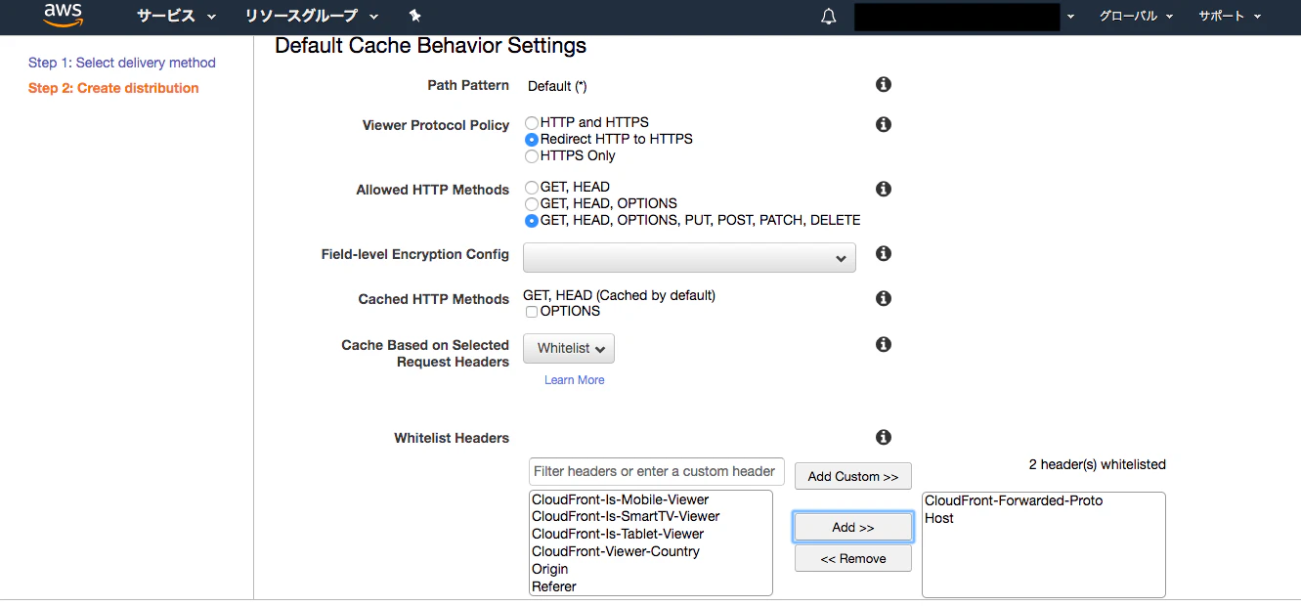Select Redirect HTTP to HTTPS
This screenshot has height=606, width=1301.
point(532,140)
